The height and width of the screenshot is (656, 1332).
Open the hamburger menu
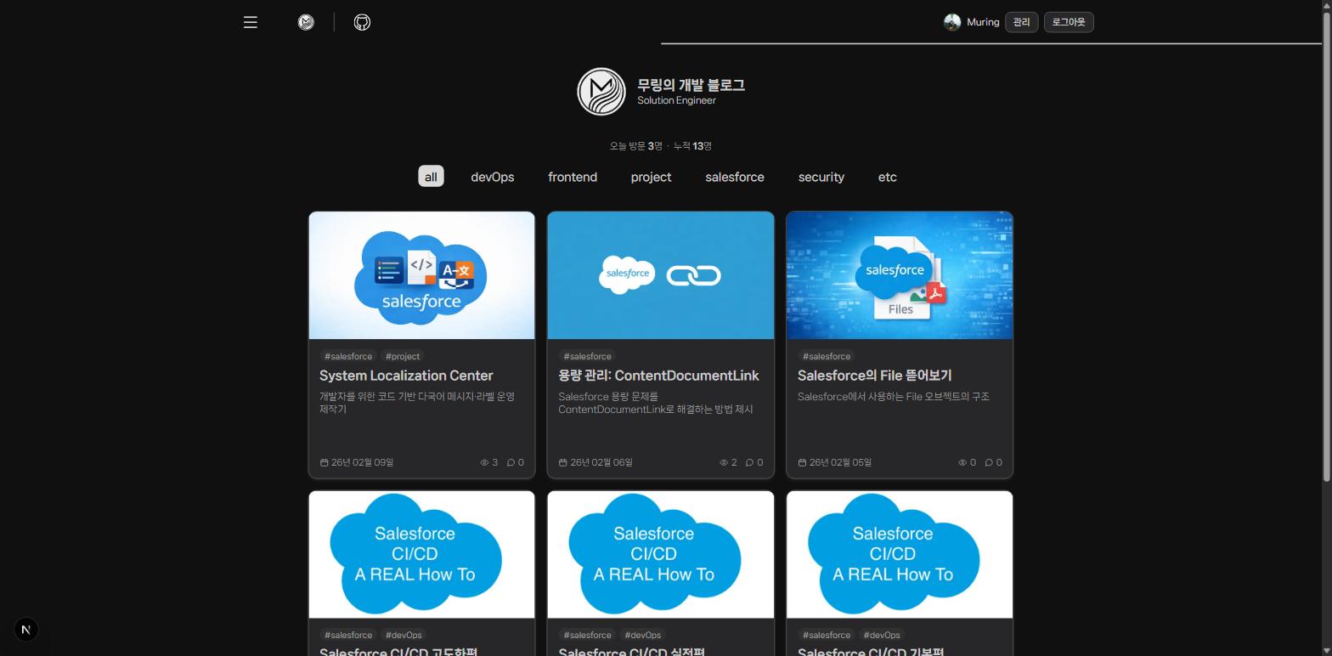pyautogui.click(x=251, y=22)
